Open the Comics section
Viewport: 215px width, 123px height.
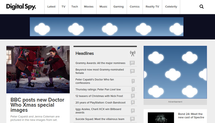pyautogui.click(x=135, y=7)
